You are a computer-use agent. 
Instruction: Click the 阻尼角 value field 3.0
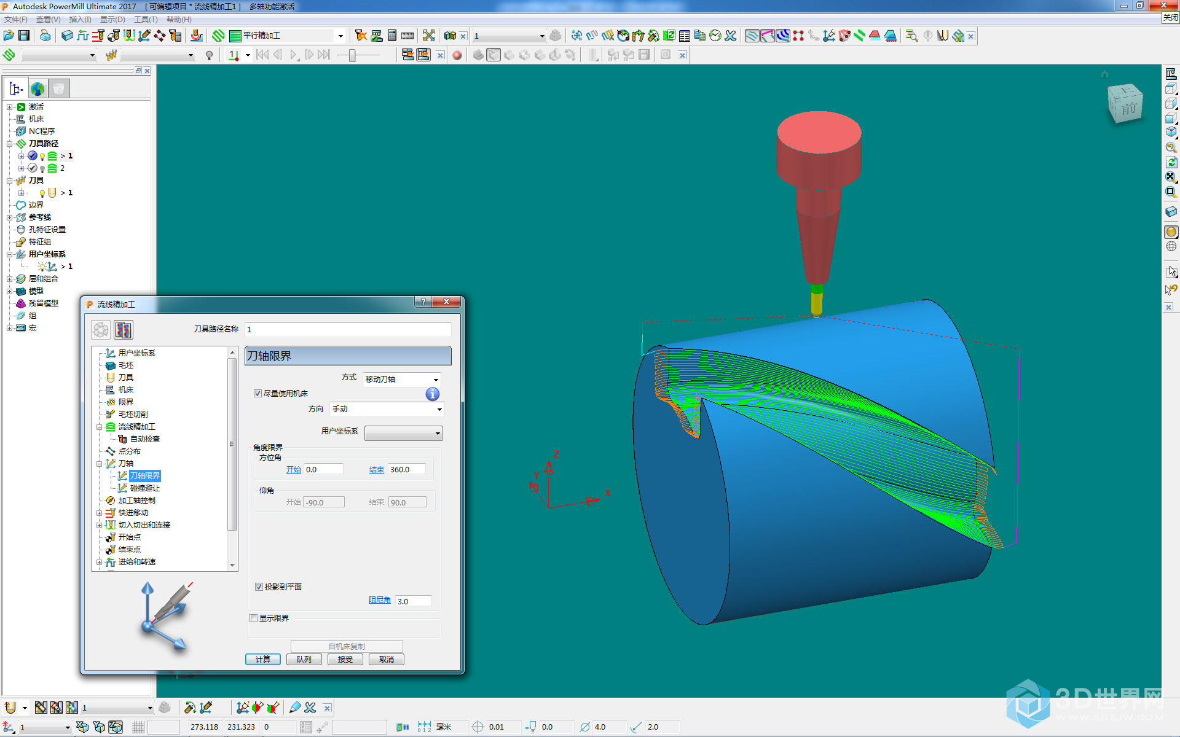click(x=414, y=601)
